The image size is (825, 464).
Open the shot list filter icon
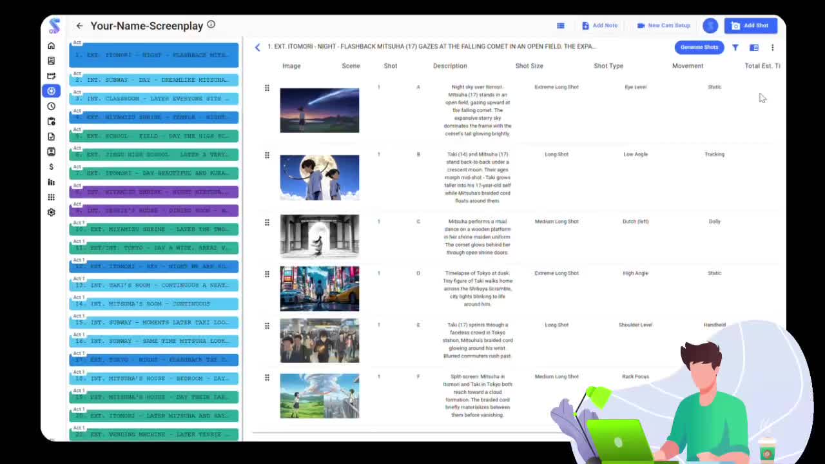[735, 47]
